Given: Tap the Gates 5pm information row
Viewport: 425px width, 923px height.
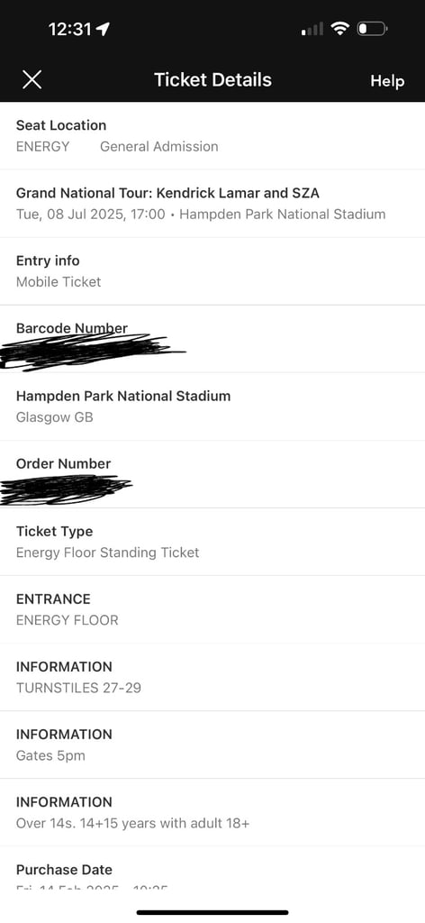Looking at the screenshot, I should (212, 745).
